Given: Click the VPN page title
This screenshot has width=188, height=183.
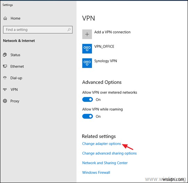Looking at the screenshot, I should coord(88,18).
